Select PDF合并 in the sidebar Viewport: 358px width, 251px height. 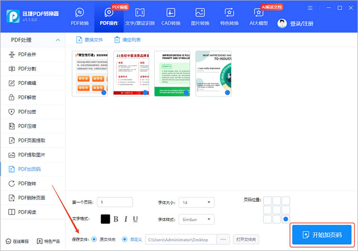click(x=32, y=55)
